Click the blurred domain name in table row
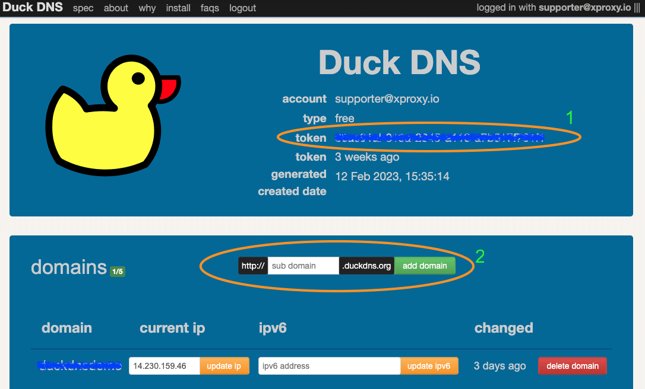The height and width of the screenshot is (389, 645). click(80, 365)
